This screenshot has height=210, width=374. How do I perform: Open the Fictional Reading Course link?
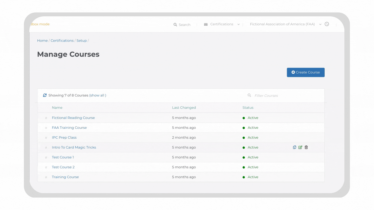(73, 118)
